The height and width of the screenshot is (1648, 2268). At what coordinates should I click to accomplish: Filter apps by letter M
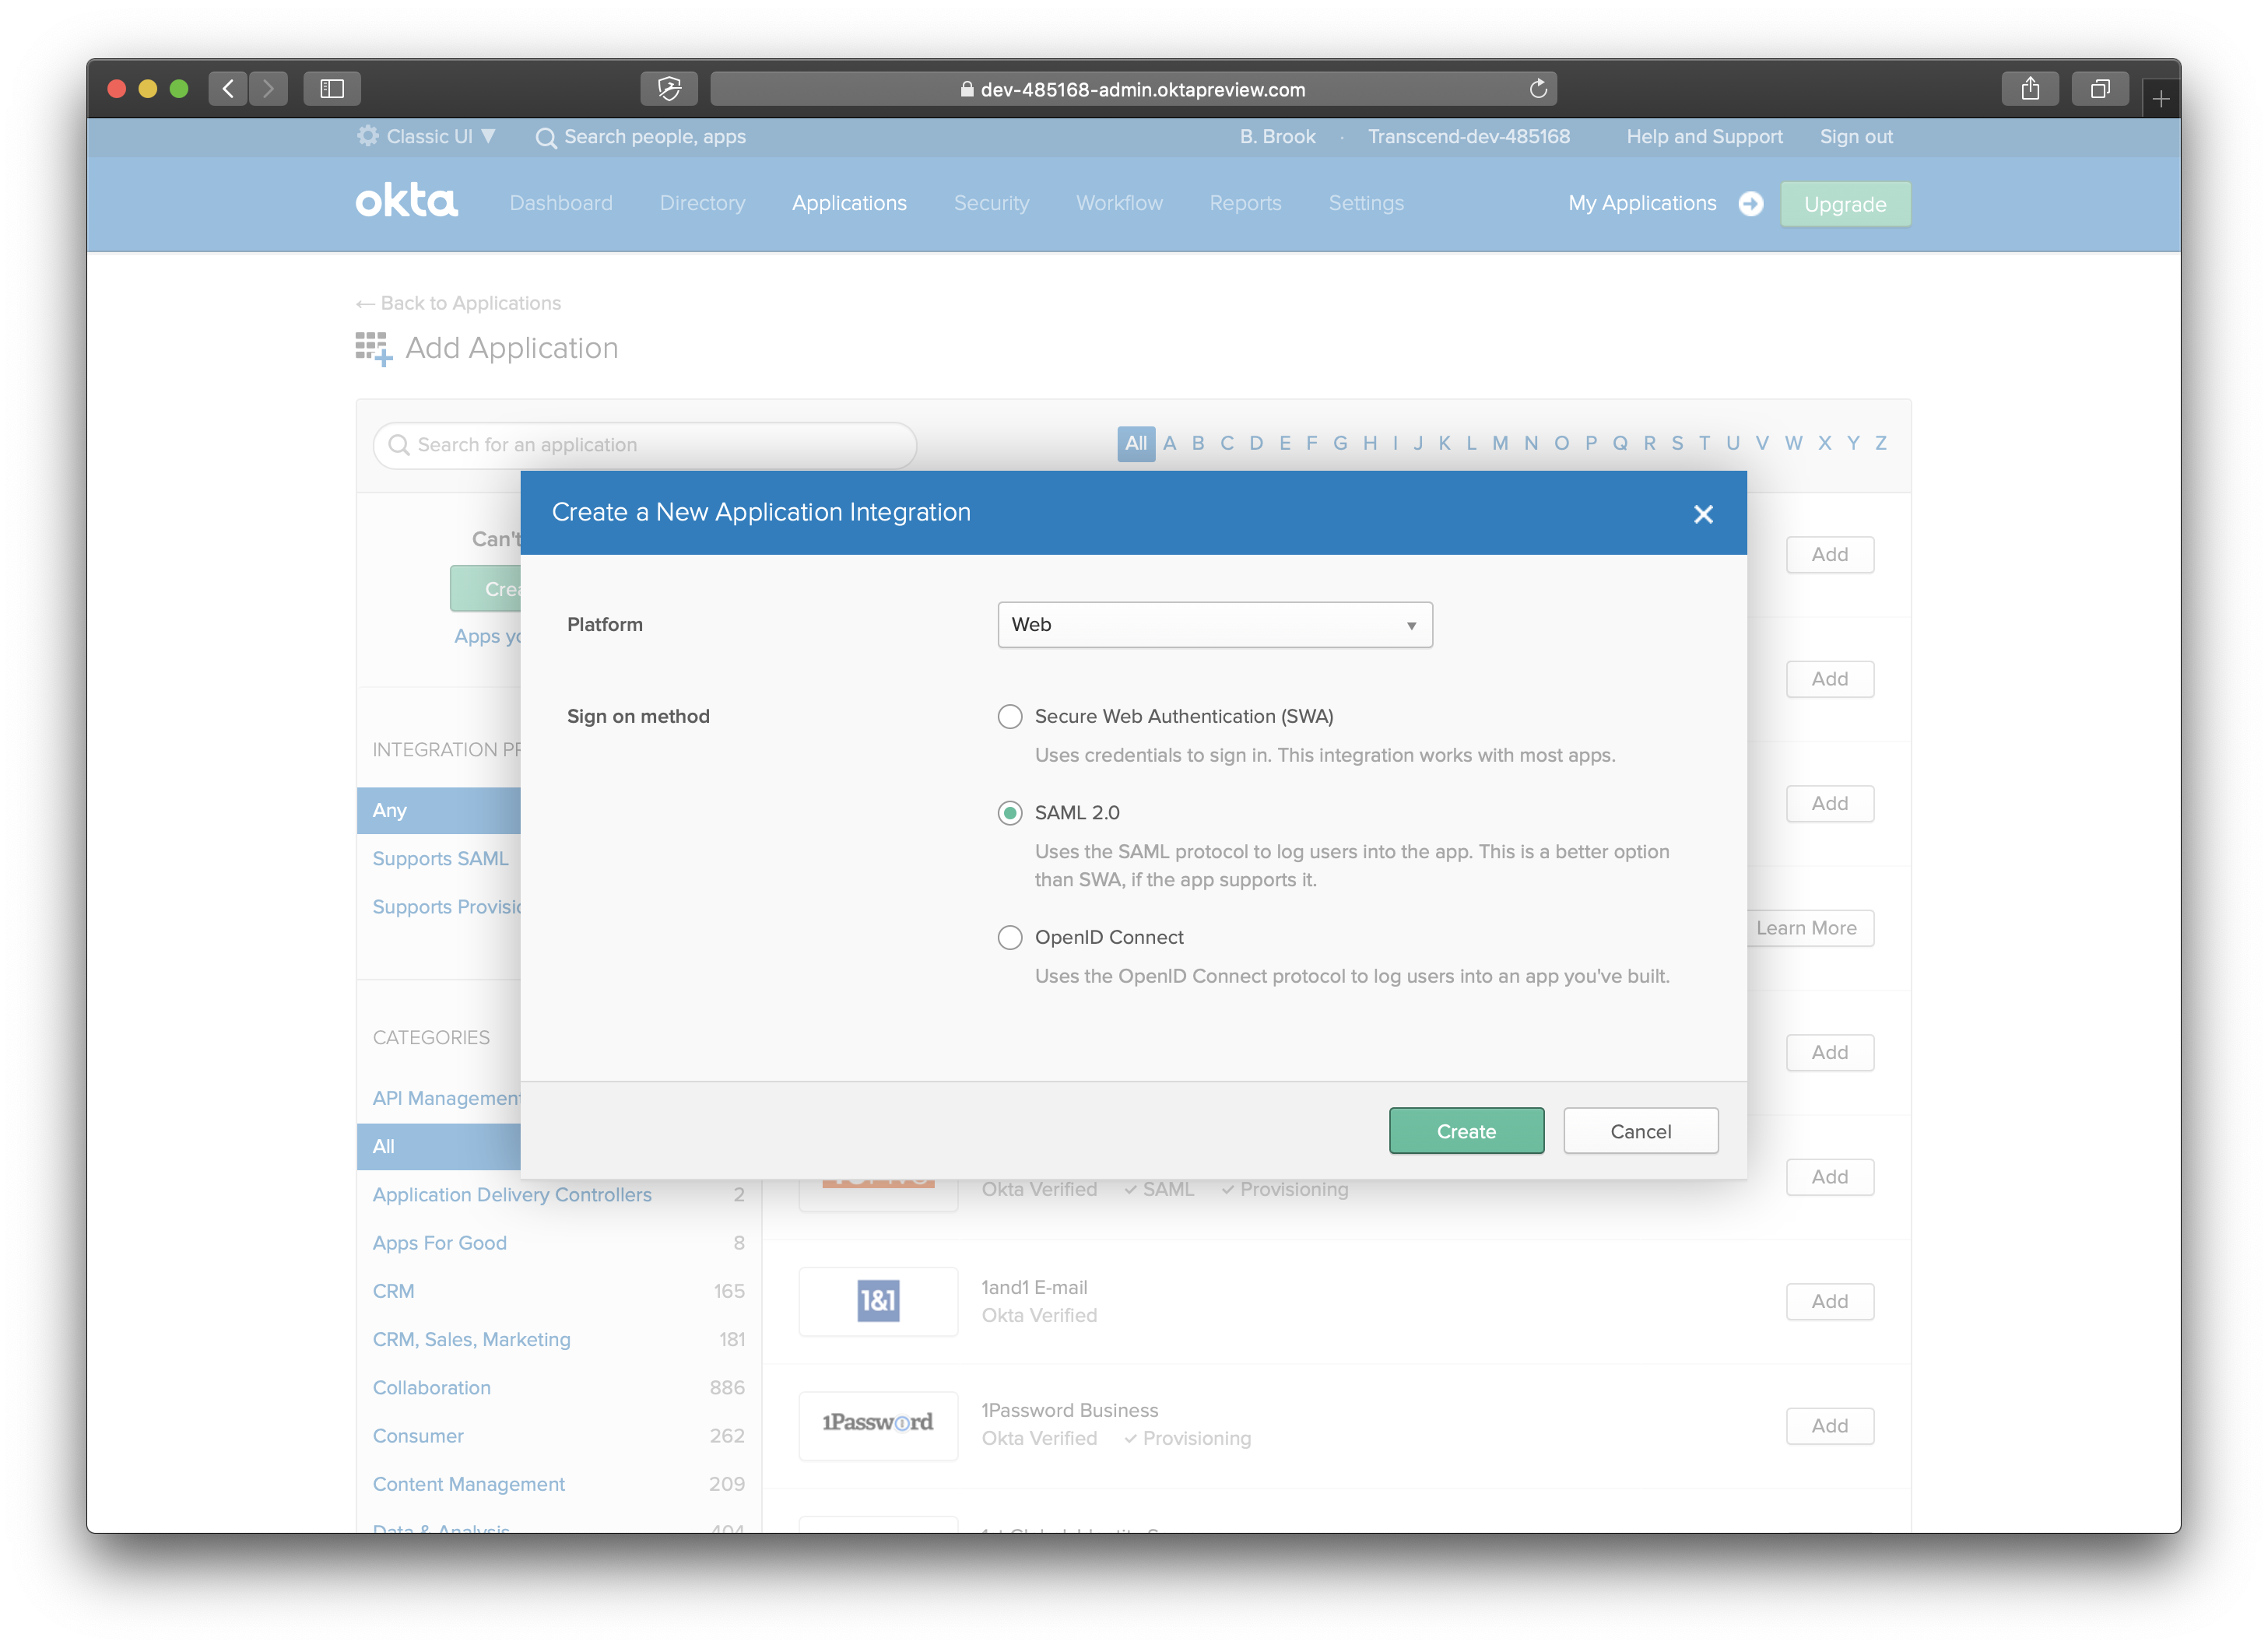pyautogui.click(x=1500, y=443)
